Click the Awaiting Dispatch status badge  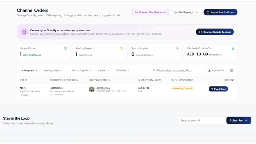click(x=182, y=88)
